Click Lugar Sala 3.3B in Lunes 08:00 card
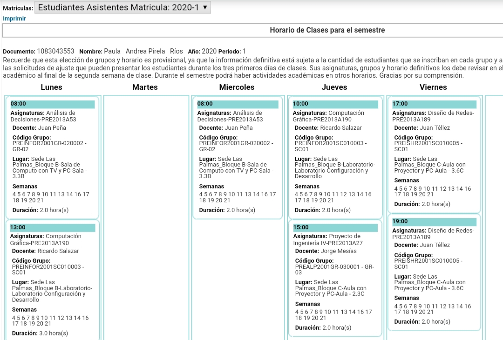The width and height of the screenshot is (503, 340). click(x=50, y=167)
